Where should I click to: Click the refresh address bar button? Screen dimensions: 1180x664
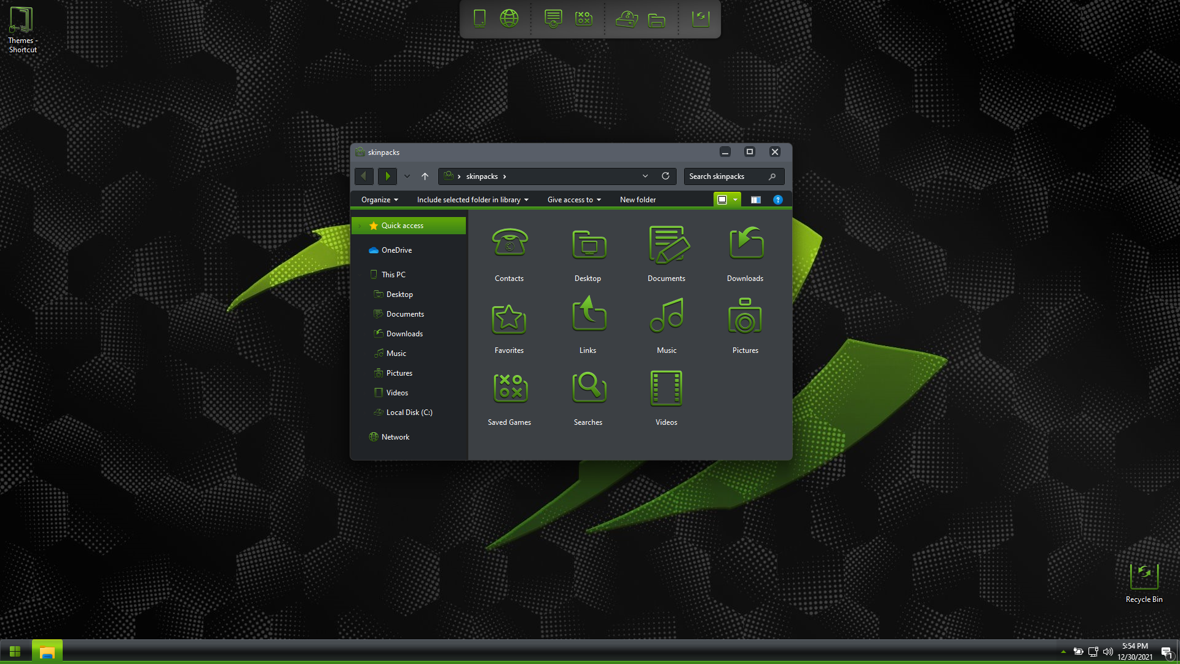(665, 176)
